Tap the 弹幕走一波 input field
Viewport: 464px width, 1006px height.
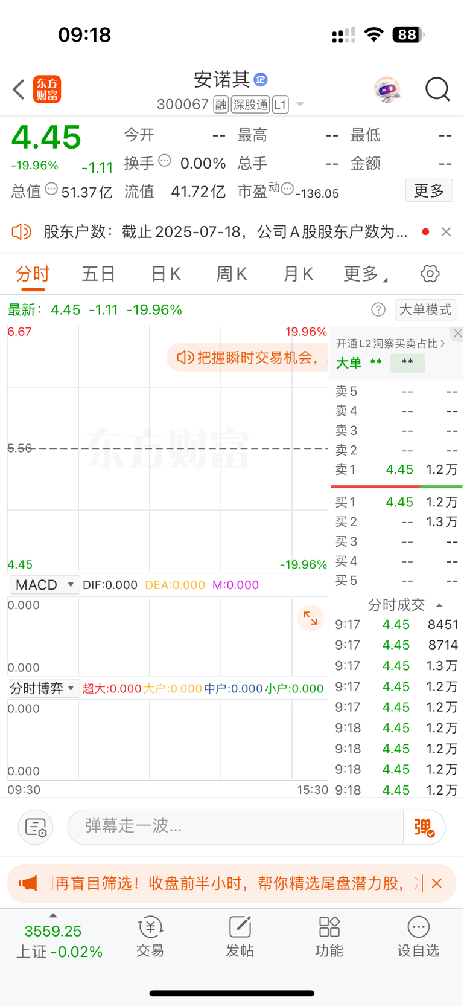235,827
